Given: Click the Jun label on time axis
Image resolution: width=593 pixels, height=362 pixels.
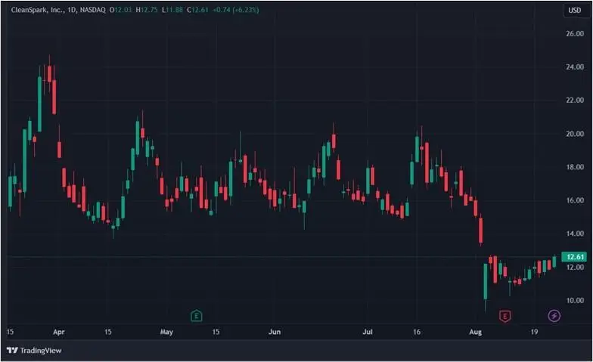Looking at the screenshot, I should click(275, 332).
